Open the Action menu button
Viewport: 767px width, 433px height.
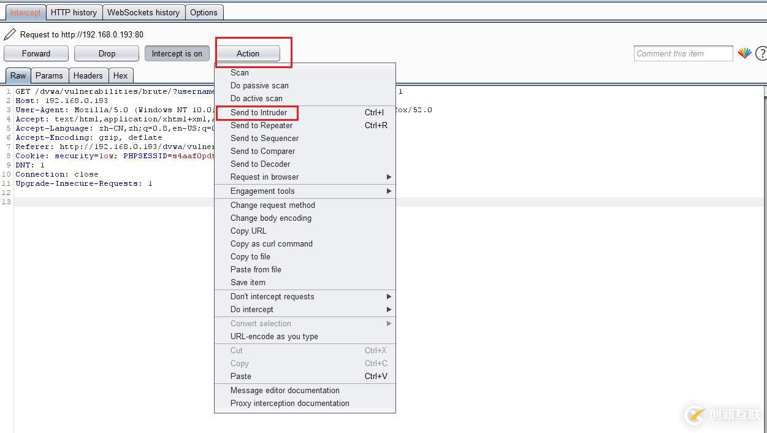point(248,53)
